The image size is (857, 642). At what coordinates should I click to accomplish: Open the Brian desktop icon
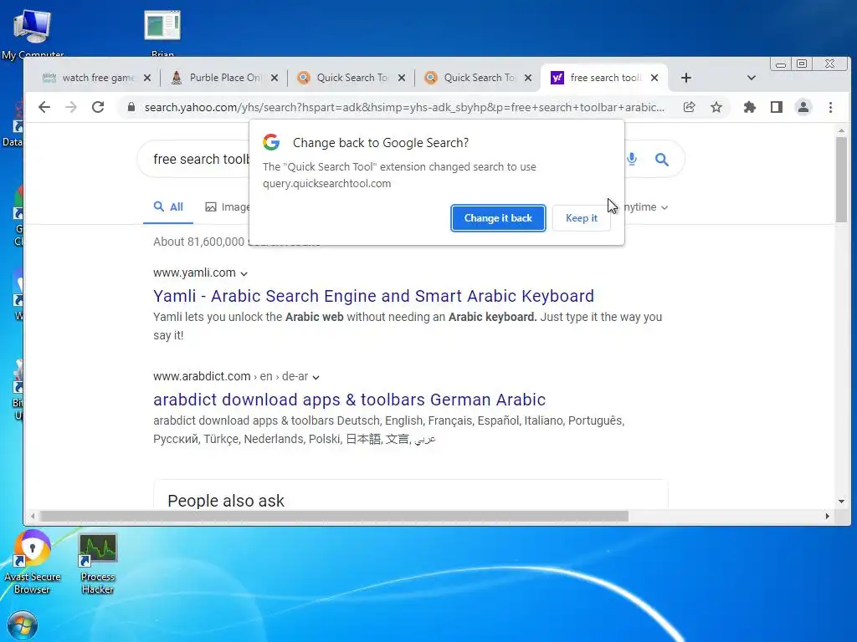pos(162,33)
